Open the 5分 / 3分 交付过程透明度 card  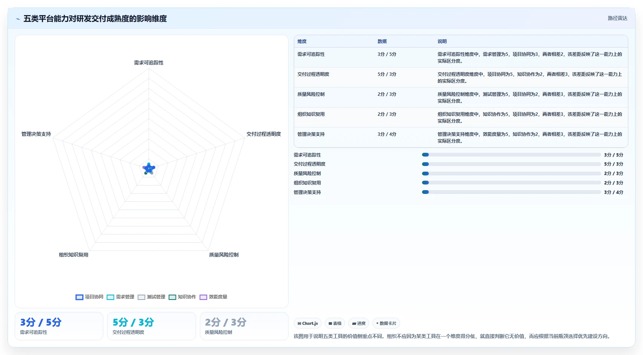[x=152, y=326]
